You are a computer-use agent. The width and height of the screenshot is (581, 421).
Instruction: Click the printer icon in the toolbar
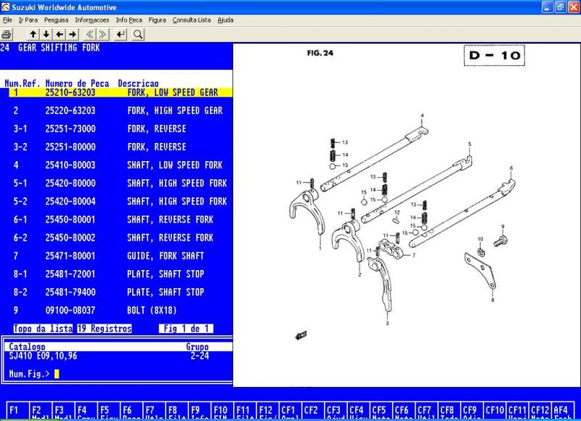[7, 34]
